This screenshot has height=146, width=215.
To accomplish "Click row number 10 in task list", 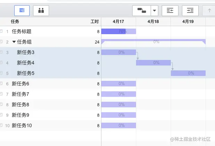I will tap(7, 125).
